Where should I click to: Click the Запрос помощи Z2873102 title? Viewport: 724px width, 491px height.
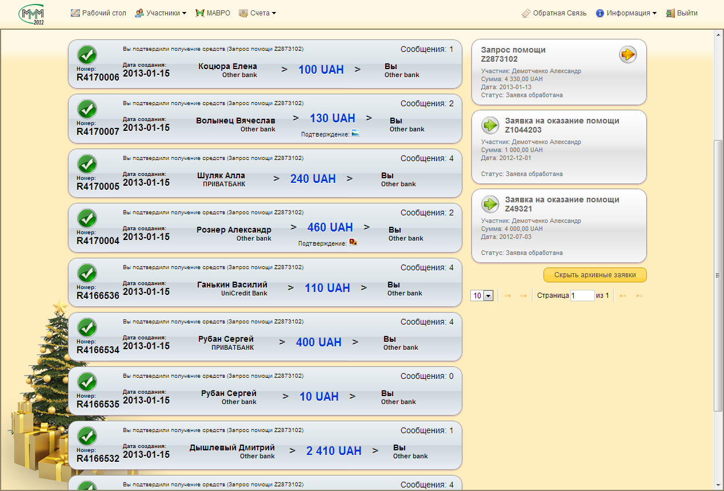click(x=513, y=54)
